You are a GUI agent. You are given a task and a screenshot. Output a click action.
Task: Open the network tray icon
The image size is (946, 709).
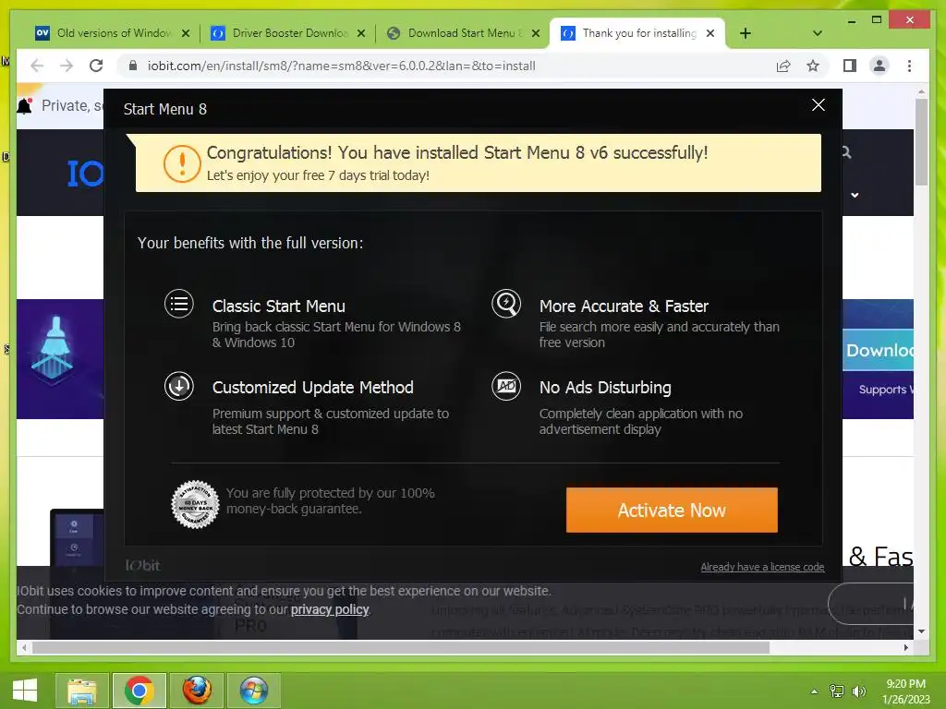836,691
